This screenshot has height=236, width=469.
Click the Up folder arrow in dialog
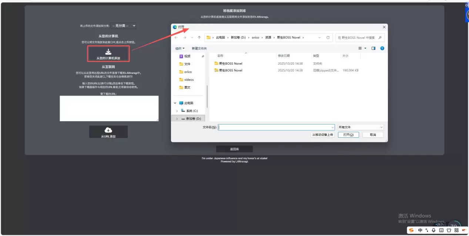coord(199,38)
